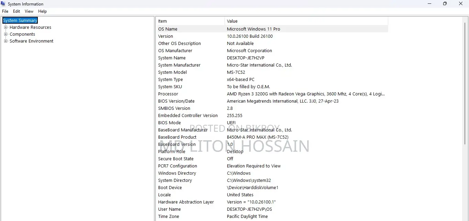Viewport: 469px width, 221px height.
Task: Click the American Megatrends BIOS value
Action: coord(283,101)
